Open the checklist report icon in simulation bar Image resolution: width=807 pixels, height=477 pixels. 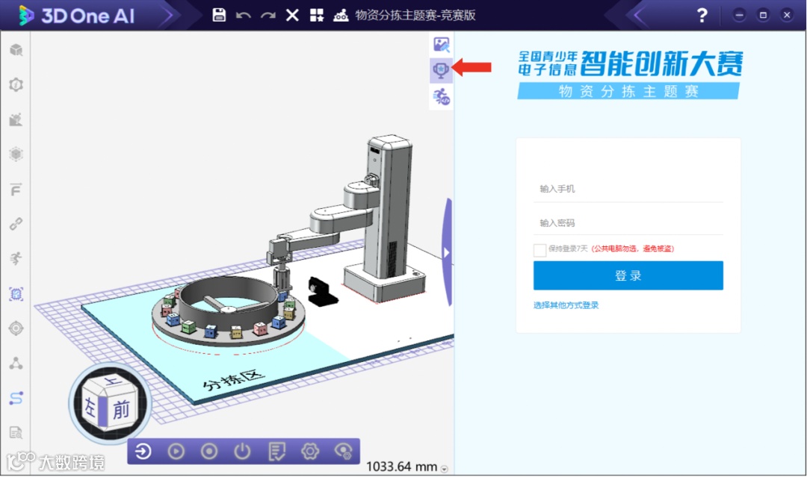[x=276, y=452]
